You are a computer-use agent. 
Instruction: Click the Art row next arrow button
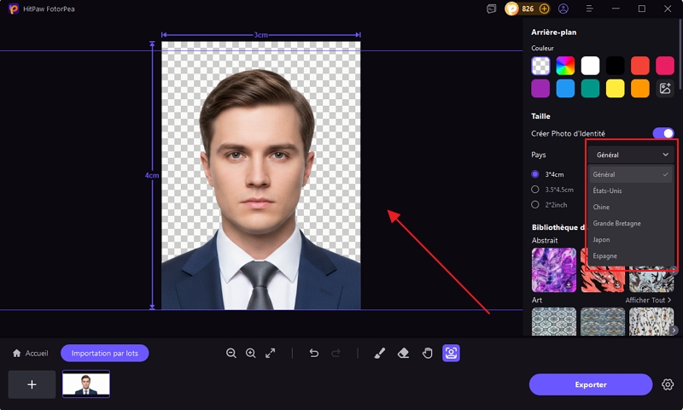click(674, 330)
